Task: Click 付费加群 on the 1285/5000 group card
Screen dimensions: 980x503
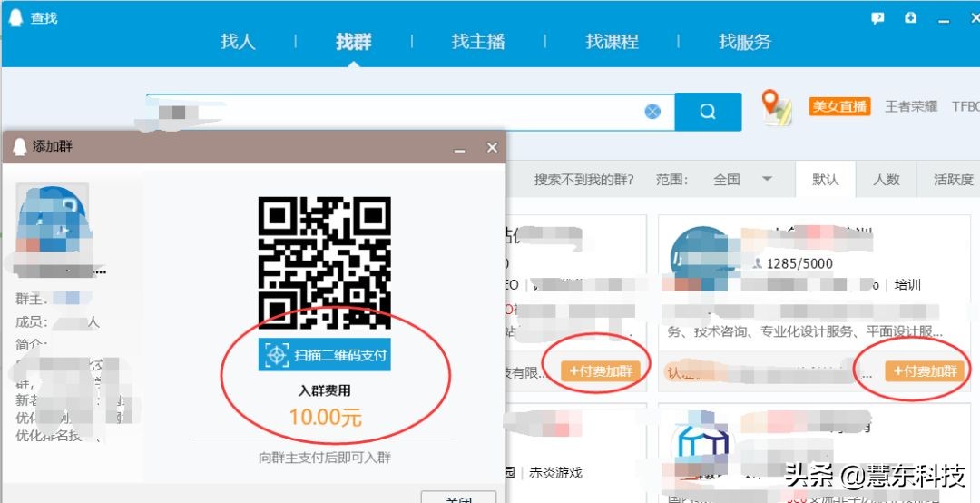Action: tap(925, 371)
